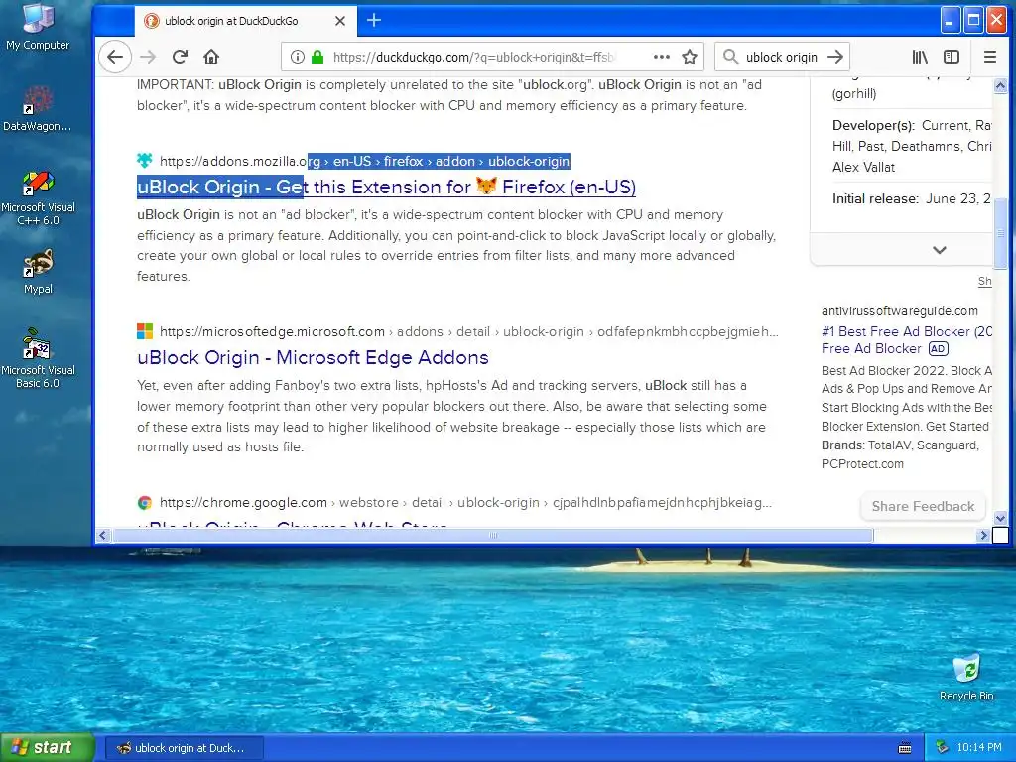This screenshot has width=1016, height=762.
Task: Launch Microsoft Visual Basic 6.0 shortcut
Action: click(x=38, y=359)
